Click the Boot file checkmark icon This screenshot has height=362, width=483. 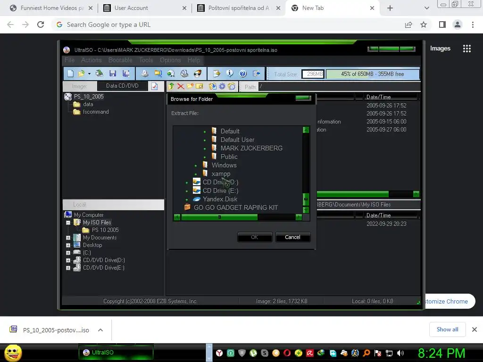click(x=154, y=86)
